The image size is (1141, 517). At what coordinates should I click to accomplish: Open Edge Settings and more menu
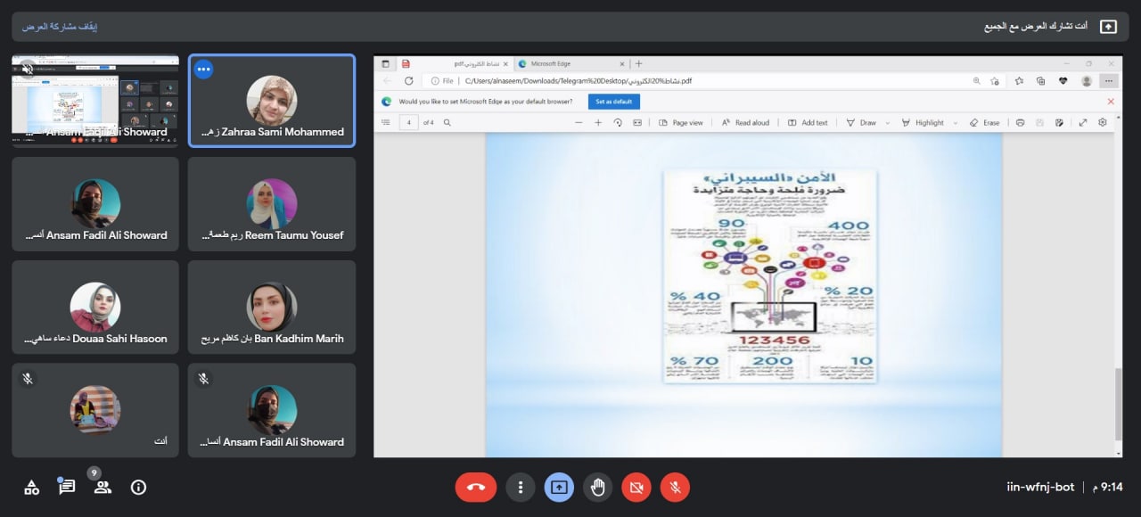(1109, 81)
